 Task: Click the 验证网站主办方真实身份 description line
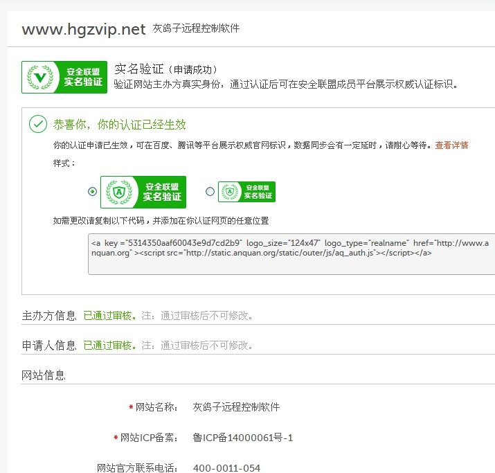tap(285, 84)
